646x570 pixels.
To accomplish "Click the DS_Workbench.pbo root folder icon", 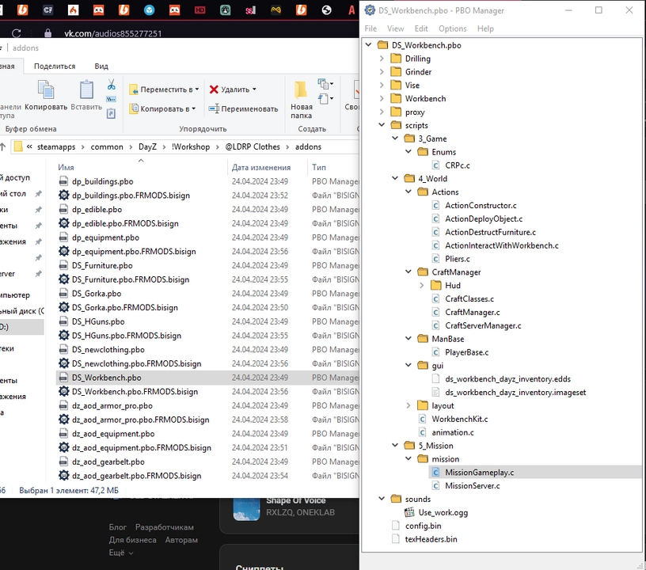I will [382, 45].
